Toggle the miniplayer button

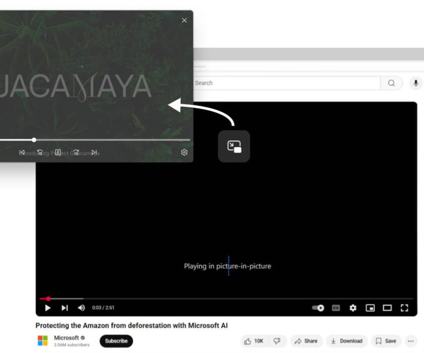tap(370, 308)
